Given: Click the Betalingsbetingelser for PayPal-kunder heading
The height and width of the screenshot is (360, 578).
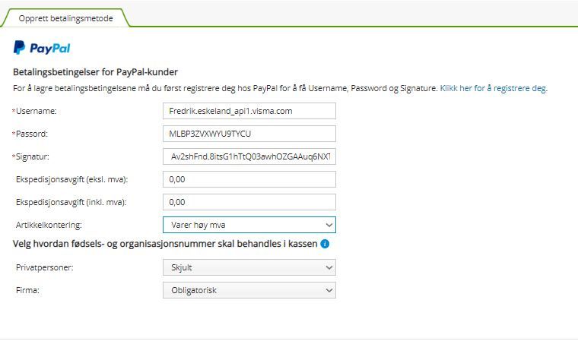Looking at the screenshot, I should click(x=95, y=72).
